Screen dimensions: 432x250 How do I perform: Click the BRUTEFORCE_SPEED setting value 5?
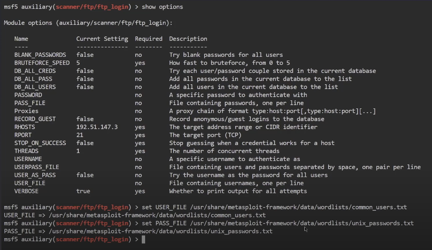pos(78,63)
